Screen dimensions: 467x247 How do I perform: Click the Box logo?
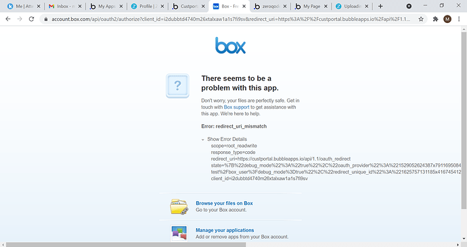[231, 45]
